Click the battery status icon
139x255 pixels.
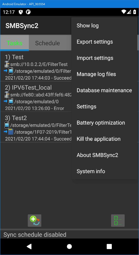point(135,12)
